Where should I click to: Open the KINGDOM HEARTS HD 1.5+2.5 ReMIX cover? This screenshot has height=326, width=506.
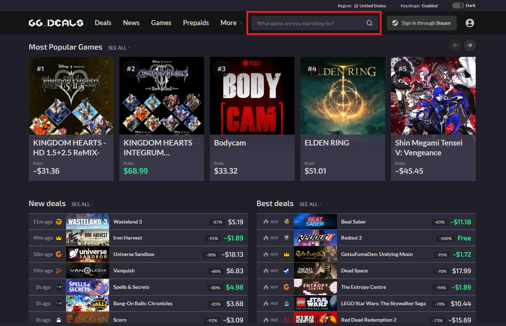point(71,96)
